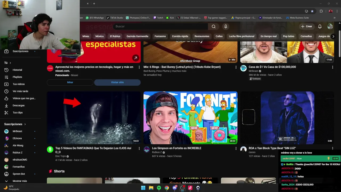The width and height of the screenshot is (341, 192).
Task: Open the Meta Business Suite bookmark
Action: coord(297,18)
